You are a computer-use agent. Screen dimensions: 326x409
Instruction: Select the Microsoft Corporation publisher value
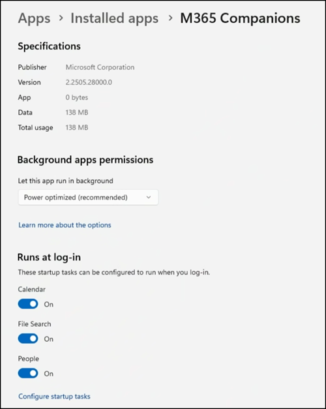(100, 67)
